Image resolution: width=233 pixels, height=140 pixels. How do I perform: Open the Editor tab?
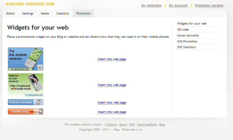pyautogui.click(x=11, y=14)
